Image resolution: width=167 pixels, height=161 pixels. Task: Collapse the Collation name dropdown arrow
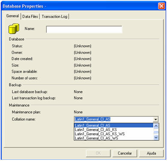click(x=155, y=119)
